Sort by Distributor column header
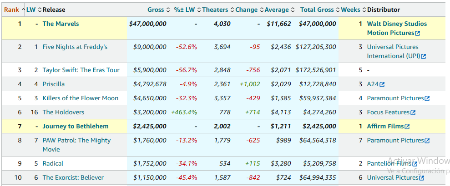This screenshot has height=186, width=450. tap(384, 10)
